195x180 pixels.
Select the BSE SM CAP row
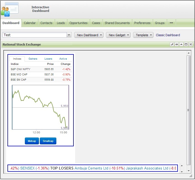pyautogui.click(x=41, y=80)
